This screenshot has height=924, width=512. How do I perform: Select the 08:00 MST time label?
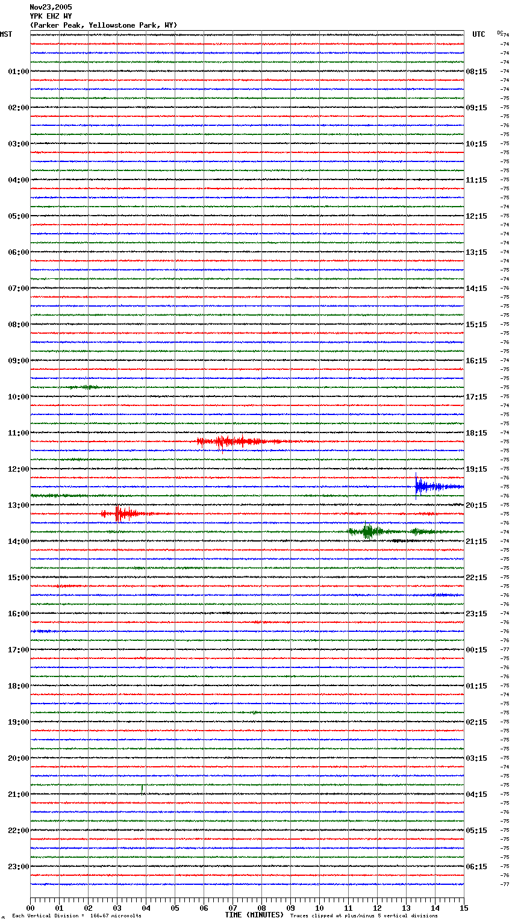(x=19, y=325)
